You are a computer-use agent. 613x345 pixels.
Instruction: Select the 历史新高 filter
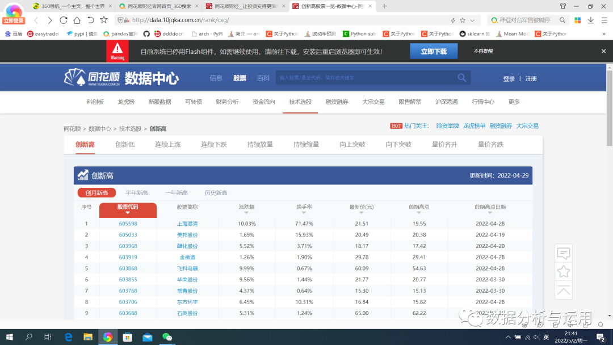coord(216,192)
